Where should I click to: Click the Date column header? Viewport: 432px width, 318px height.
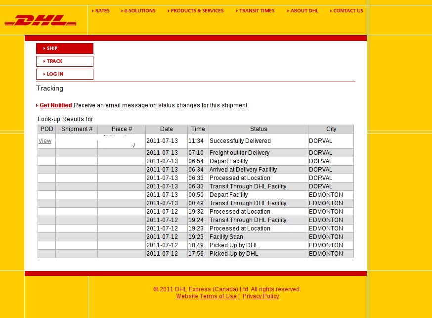(167, 129)
